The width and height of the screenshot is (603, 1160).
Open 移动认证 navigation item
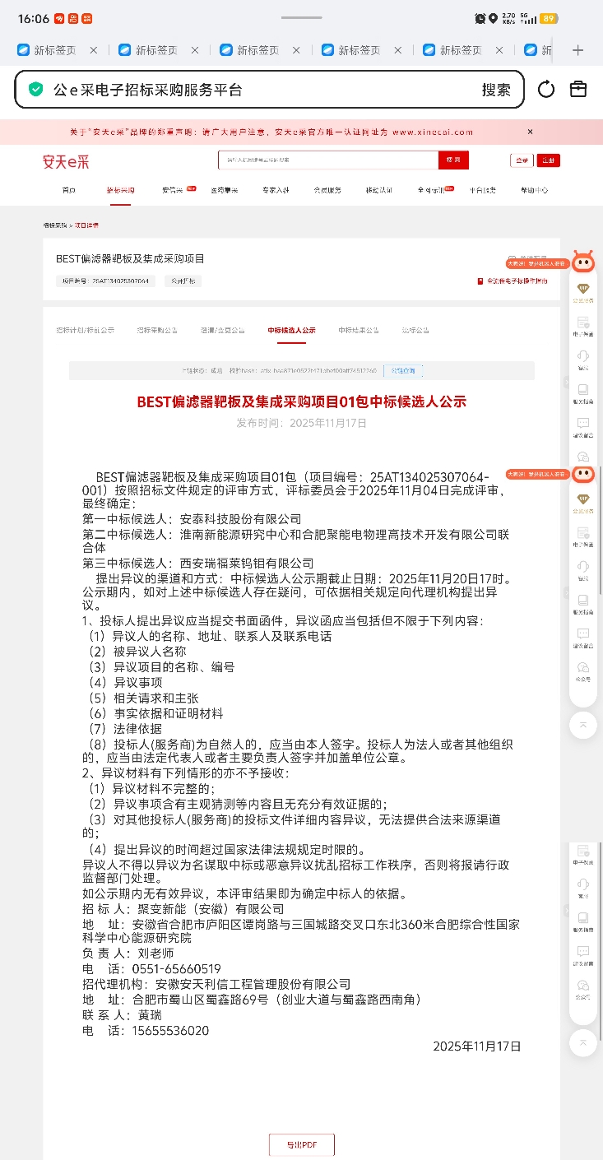378,190
